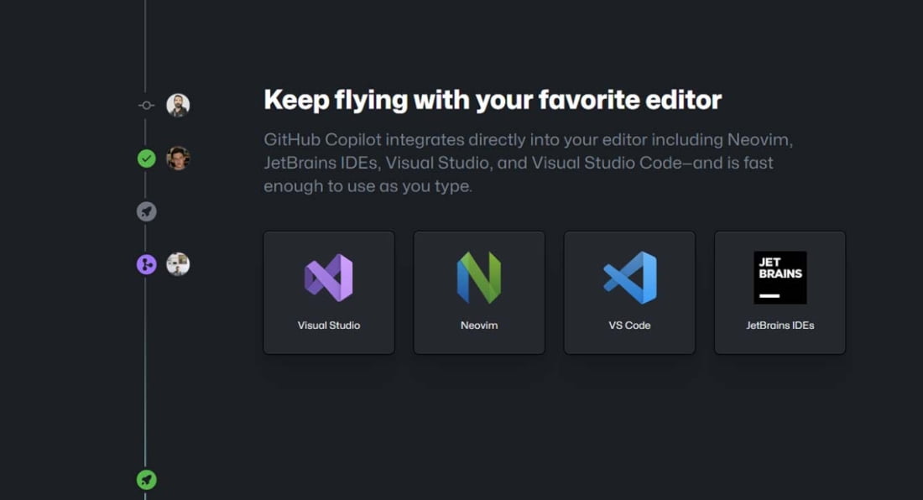Click the paragraph mentioning GitHub Copilot integrates

pyautogui.click(x=528, y=163)
